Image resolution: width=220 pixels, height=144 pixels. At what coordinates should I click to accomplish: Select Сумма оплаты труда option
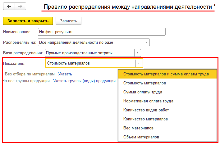coord(167,92)
